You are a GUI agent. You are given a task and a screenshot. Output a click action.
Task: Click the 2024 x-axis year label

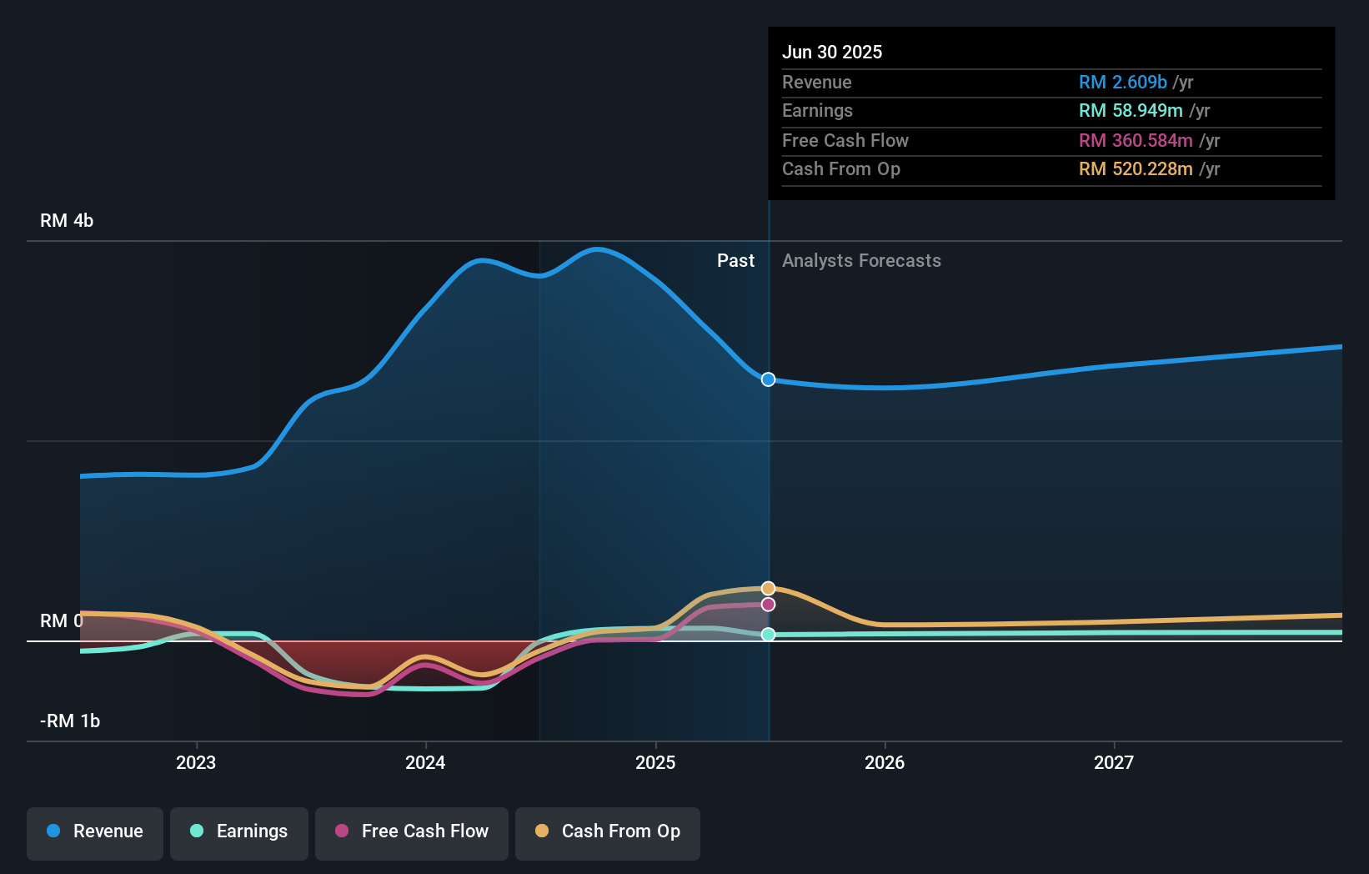pos(425,763)
